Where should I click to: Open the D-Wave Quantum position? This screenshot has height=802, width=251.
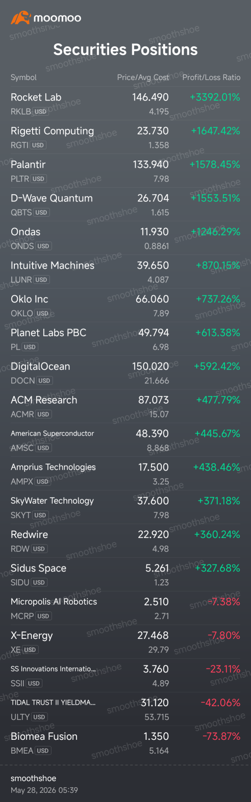125,205
